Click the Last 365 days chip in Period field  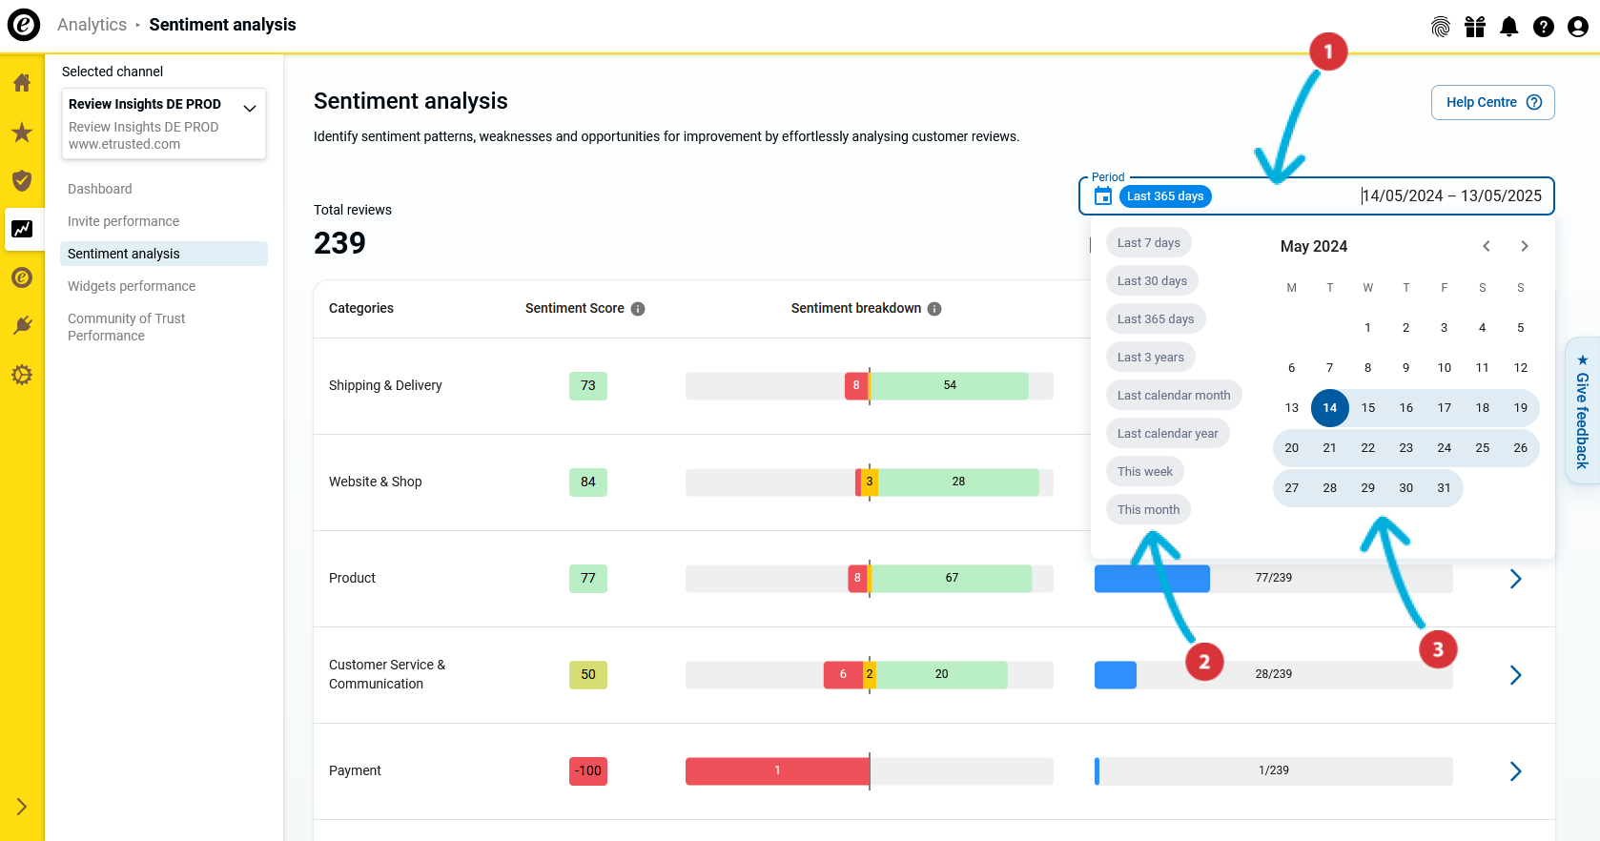[x=1165, y=196]
